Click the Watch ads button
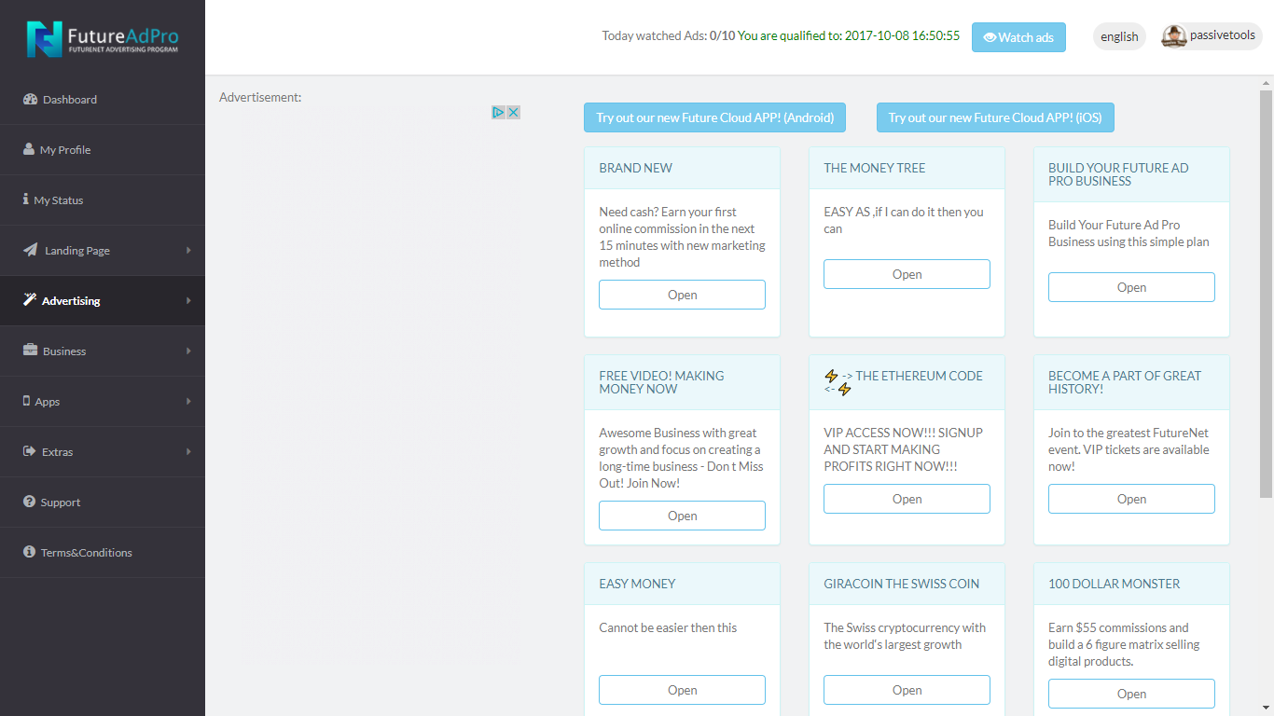The image size is (1274, 716). coord(1018,37)
